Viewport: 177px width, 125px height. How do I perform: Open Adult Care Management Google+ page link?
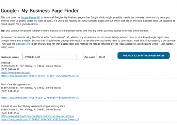point(40,98)
